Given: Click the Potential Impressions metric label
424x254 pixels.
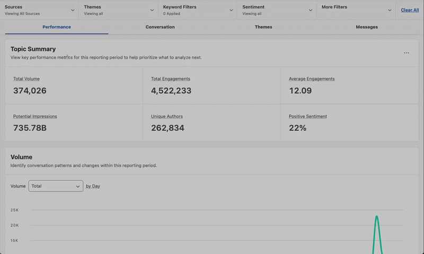Looking at the screenshot, I should (35, 116).
